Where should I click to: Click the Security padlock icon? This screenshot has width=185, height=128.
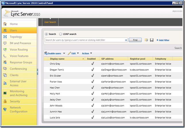coord(5,101)
